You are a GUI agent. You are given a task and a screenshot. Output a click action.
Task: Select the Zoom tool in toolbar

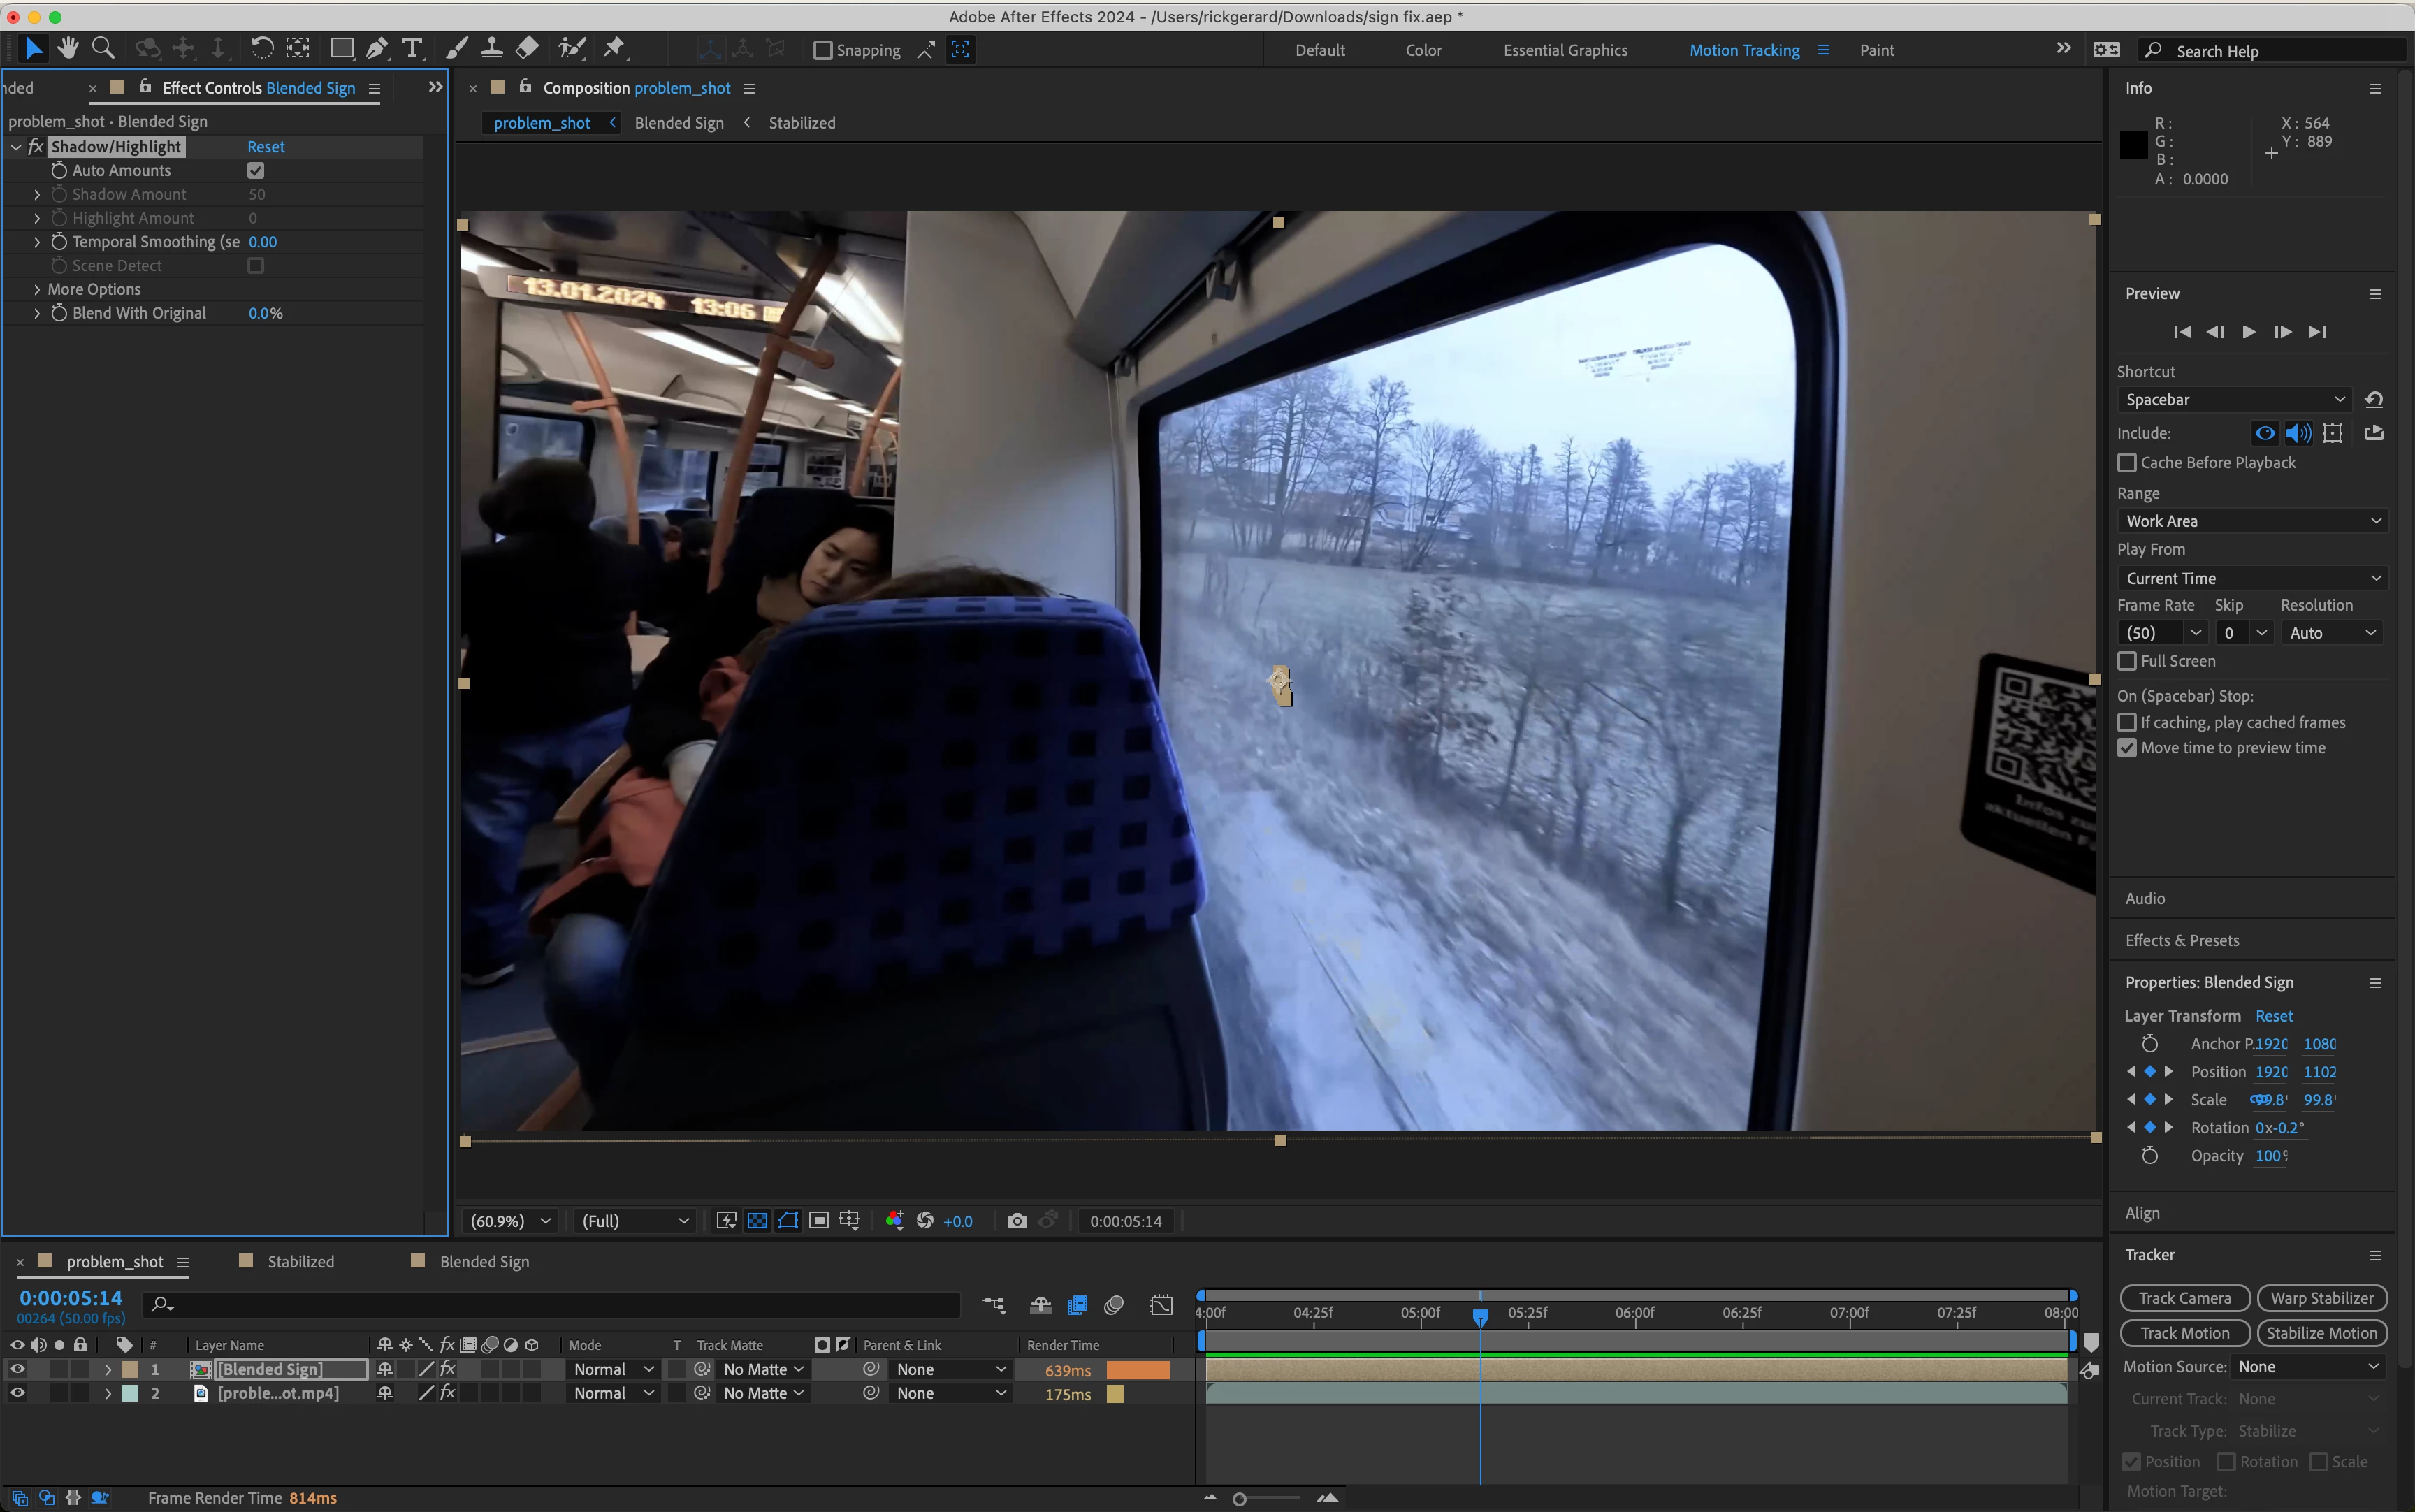point(103,48)
